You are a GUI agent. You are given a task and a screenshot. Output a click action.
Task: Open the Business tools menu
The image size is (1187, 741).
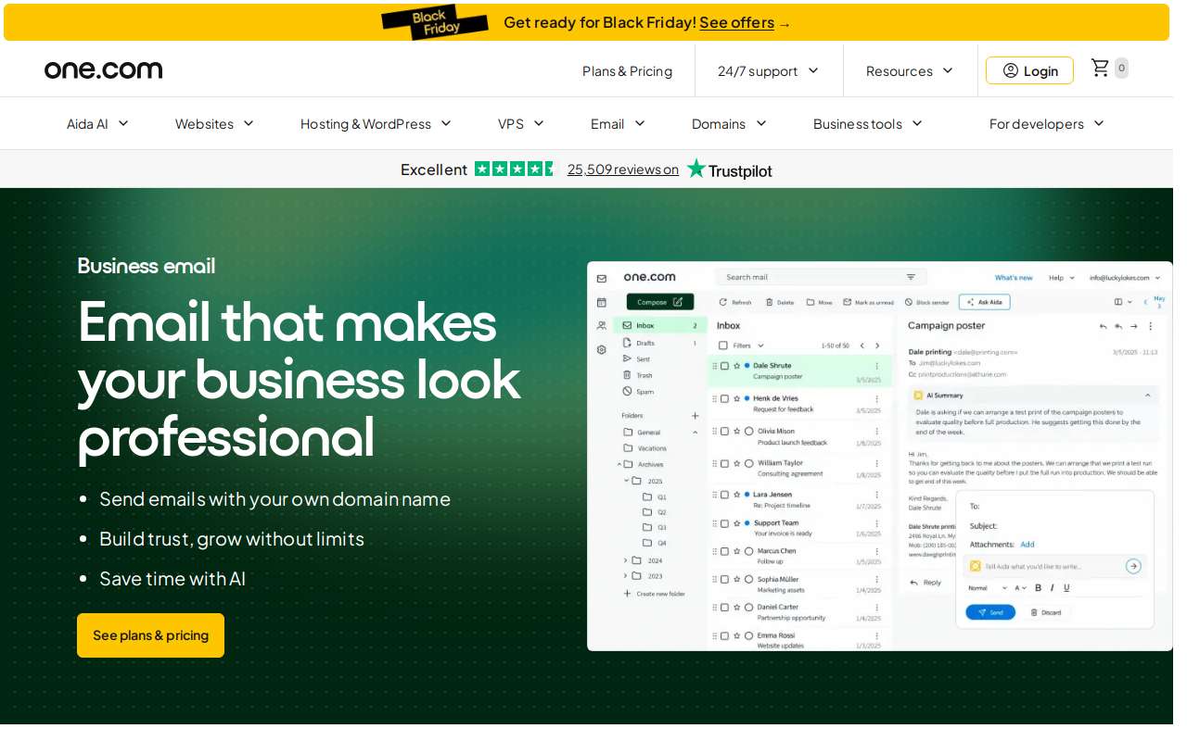point(868,124)
